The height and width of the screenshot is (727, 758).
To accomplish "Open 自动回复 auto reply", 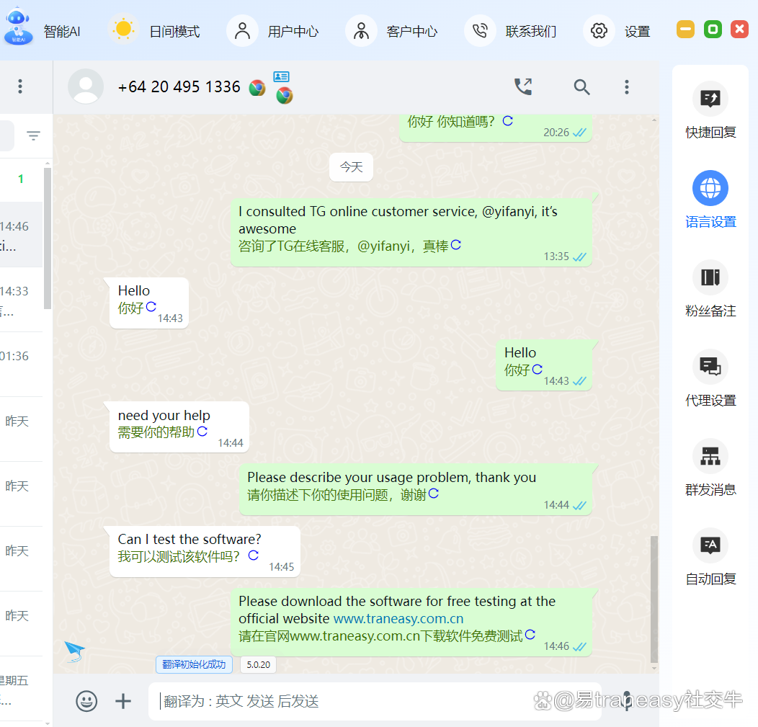I will pos(710,558).
